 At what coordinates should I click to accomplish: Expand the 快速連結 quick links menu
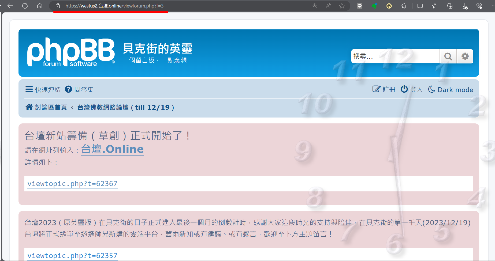(43, 89)
